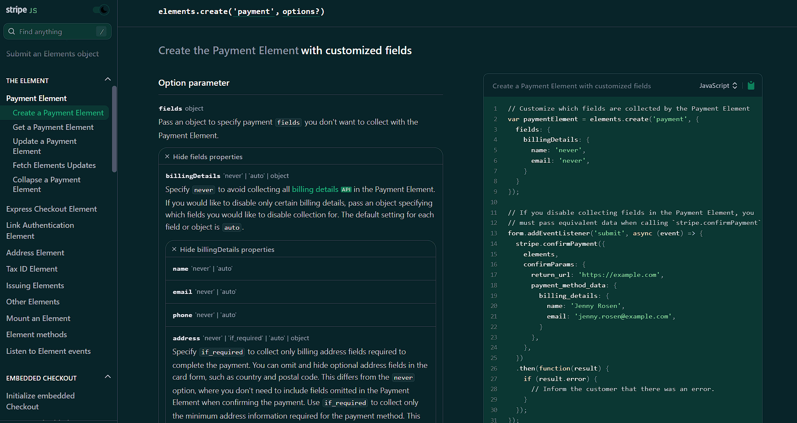Image resolution: width=797 pixels, height=423 pixels.
Task: Copy the code sample with clipboard icon
Action: [751, 86]
